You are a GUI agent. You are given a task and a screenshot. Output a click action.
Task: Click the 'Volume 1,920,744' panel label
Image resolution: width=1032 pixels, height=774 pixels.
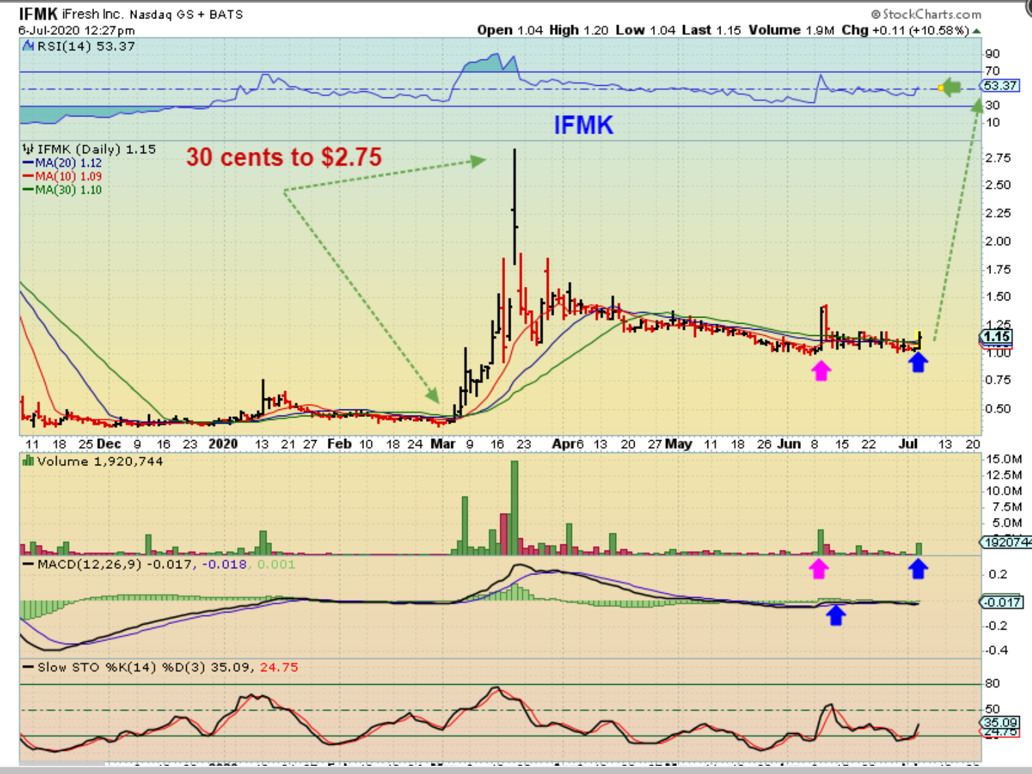coord(100,461)
